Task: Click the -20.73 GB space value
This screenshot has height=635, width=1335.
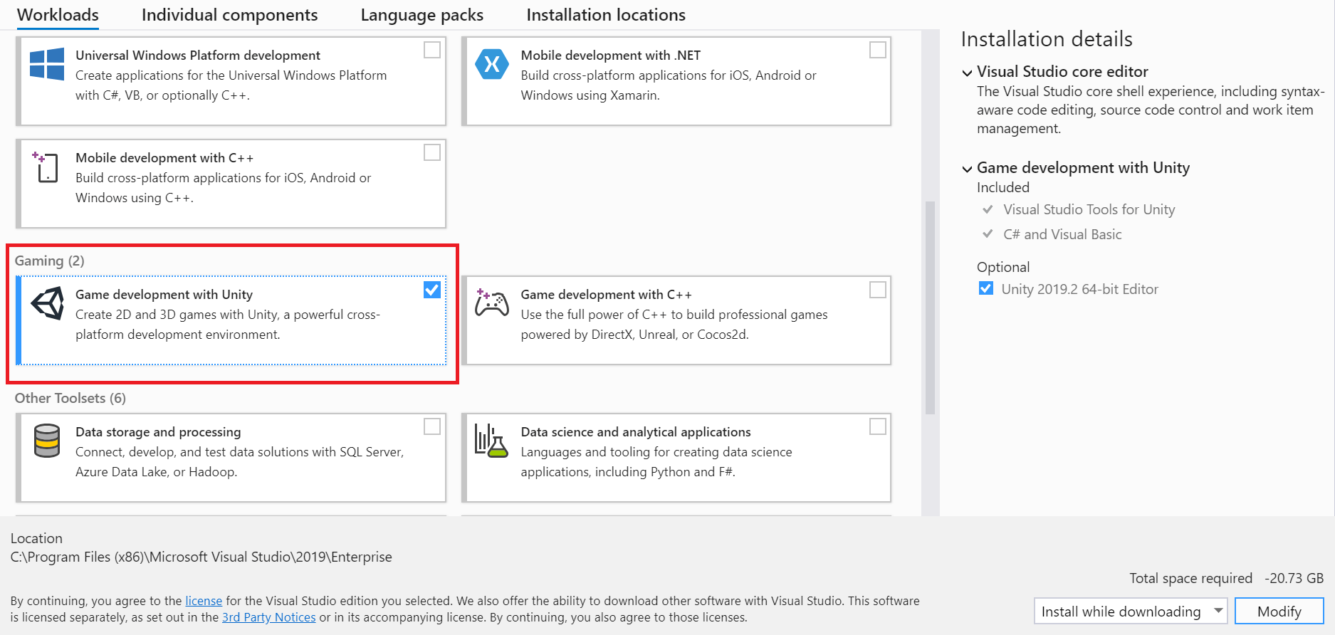Action: [x=1294, y=578]
